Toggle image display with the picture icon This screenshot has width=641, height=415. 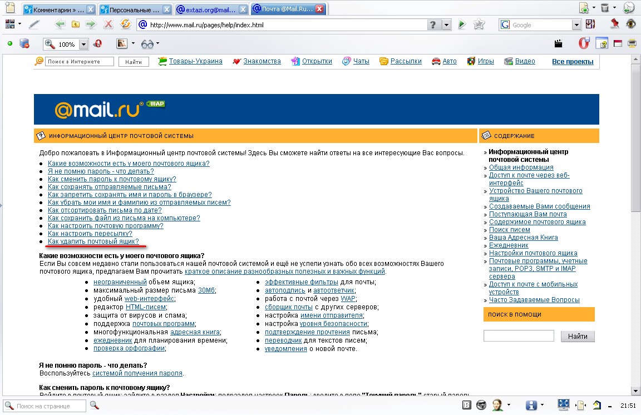(x=122, y=43)
